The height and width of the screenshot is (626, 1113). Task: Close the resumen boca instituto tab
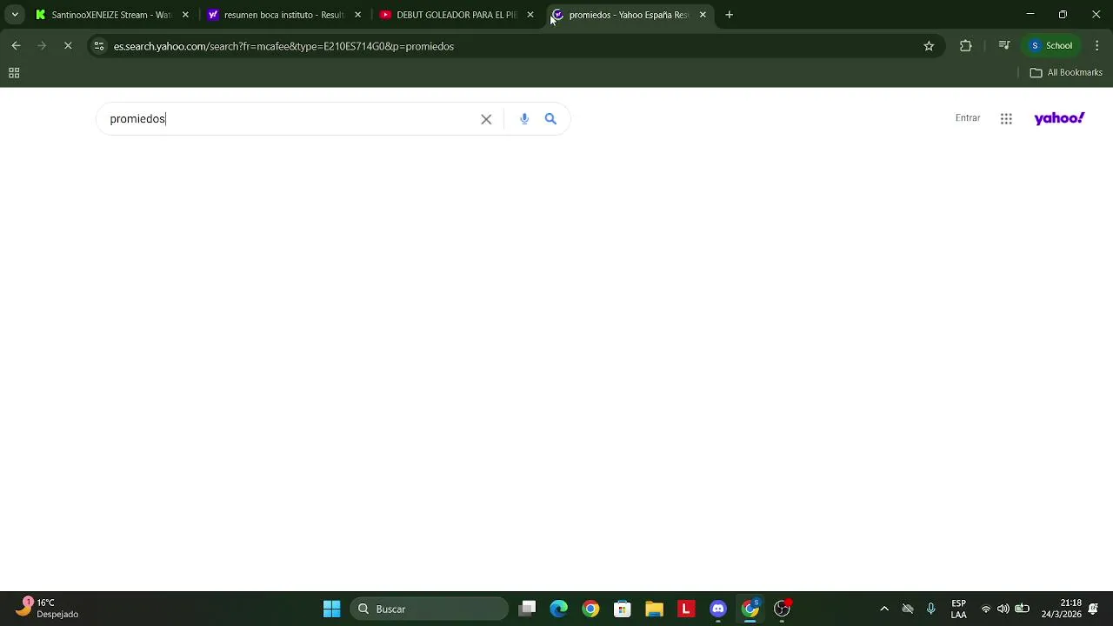357,15
